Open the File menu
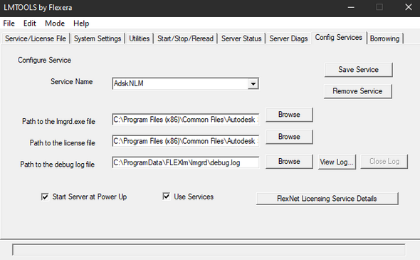Screen dimensions: 420x260 [x=9, y=24]
